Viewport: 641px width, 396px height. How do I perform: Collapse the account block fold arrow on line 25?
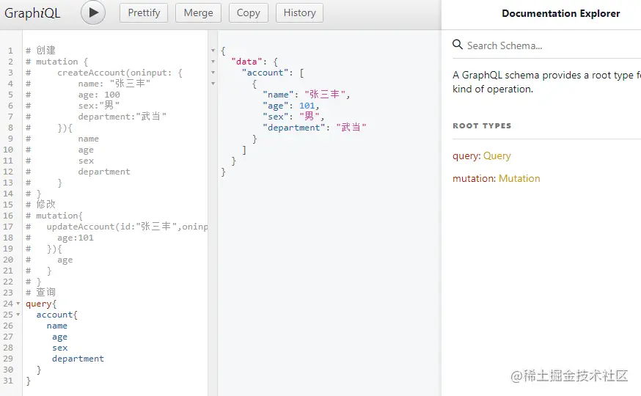click(x=18, y=315)
